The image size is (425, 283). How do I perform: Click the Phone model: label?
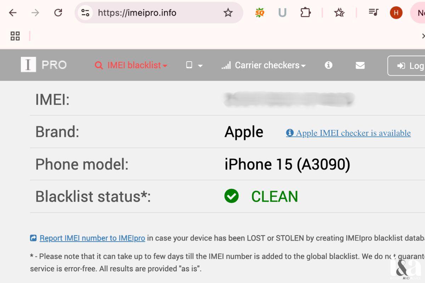82,164
